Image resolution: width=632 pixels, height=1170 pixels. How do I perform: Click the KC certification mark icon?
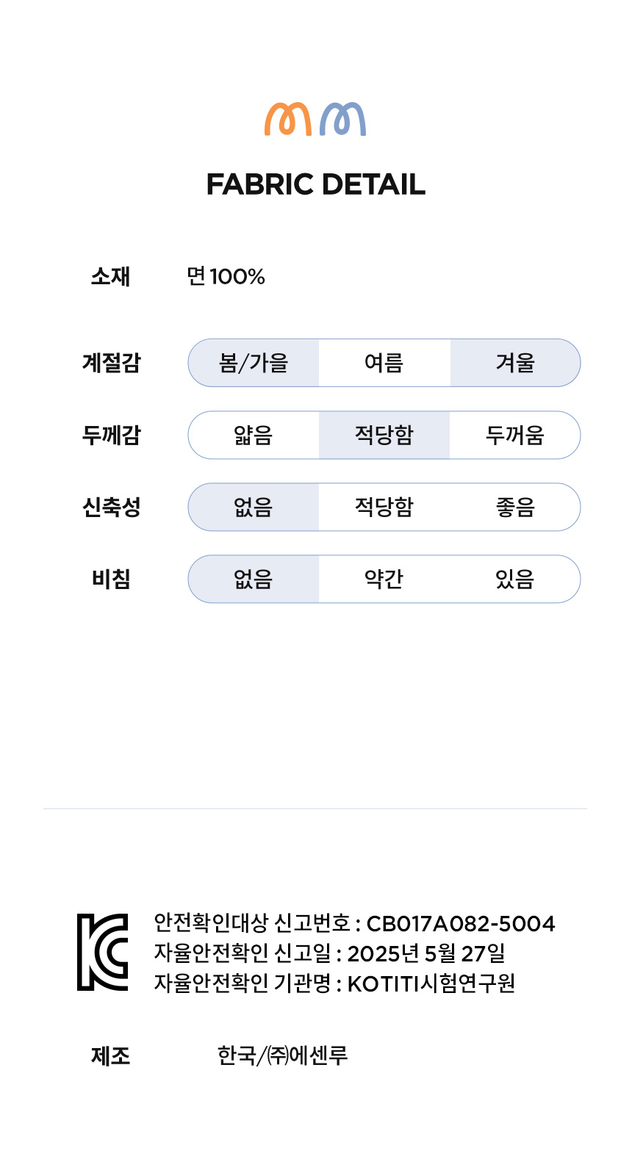[103, 952]
